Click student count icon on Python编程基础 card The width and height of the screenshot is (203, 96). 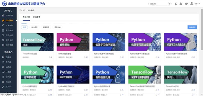click(84, 57)
